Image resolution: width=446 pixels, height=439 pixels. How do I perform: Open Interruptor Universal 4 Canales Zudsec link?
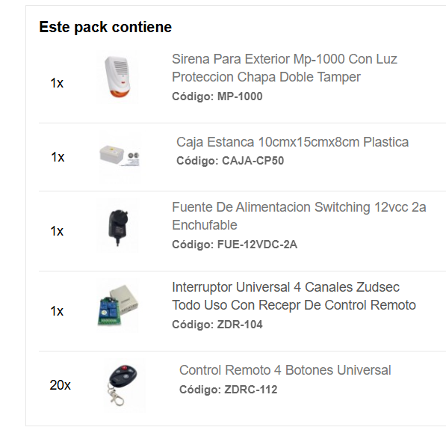pyautogui.click(x=294, y=296)
